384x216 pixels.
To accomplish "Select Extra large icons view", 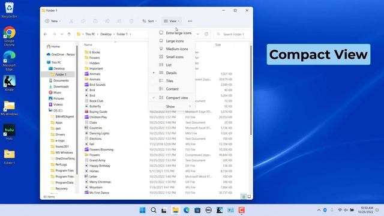I will click(x=172, y=33).
